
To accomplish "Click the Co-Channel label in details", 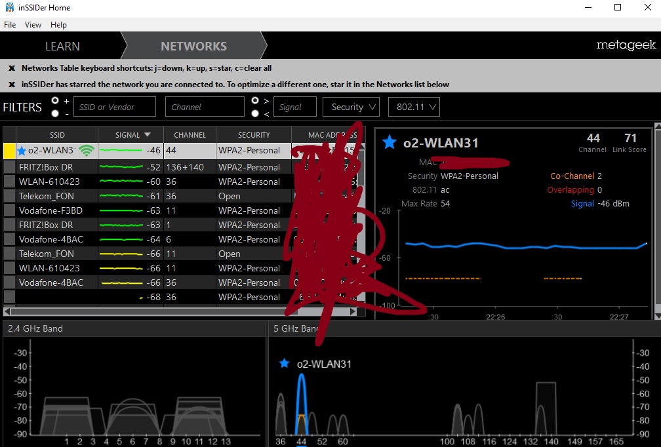I will [x=572, y=176].
